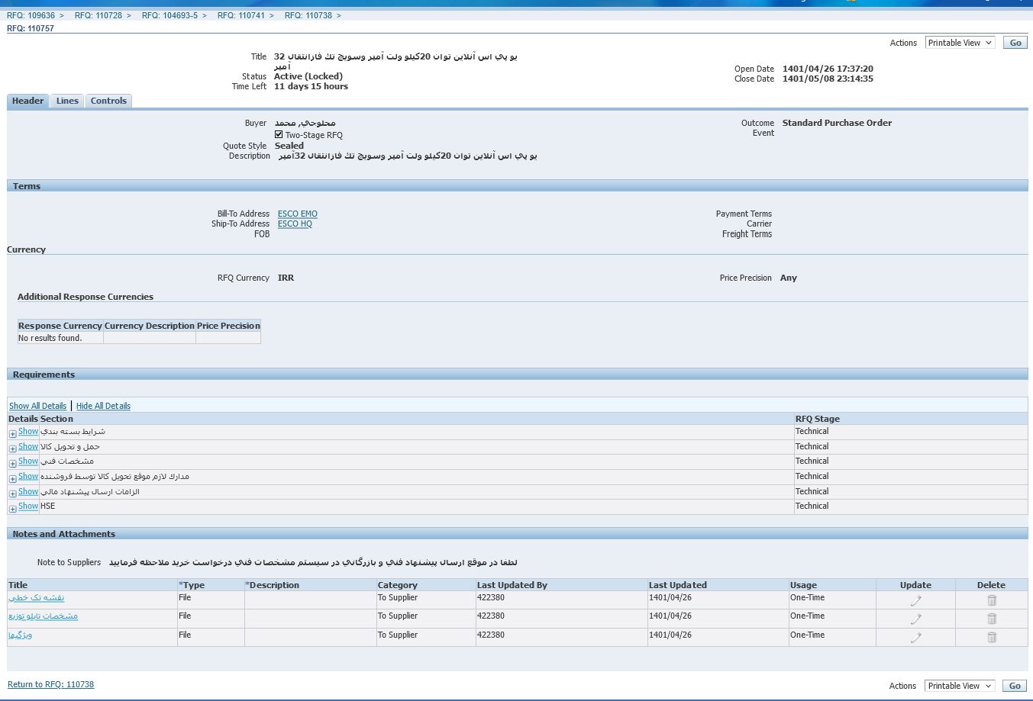Click Return to RFQ: 110738 link

tap(50, 684)
